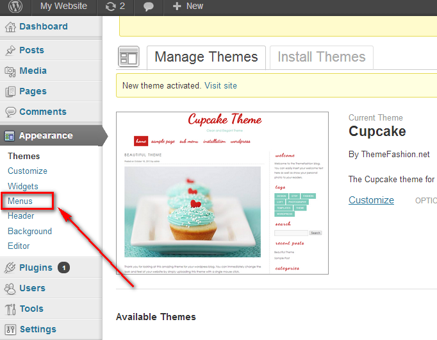Click the Pages documents icon
The width and height of the screenshot is (437, 340).
pos(10,92)
